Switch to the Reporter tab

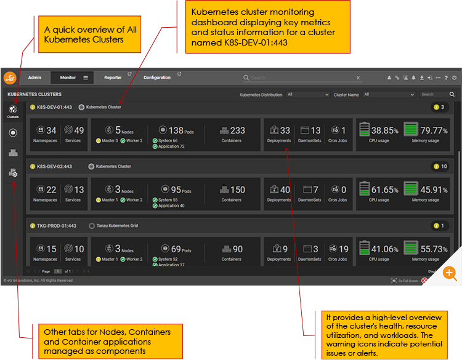(x=113, y=78)
